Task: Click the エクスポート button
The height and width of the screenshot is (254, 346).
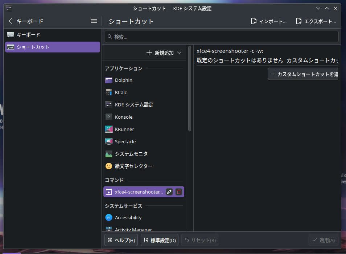Action: tap(316, 21)
